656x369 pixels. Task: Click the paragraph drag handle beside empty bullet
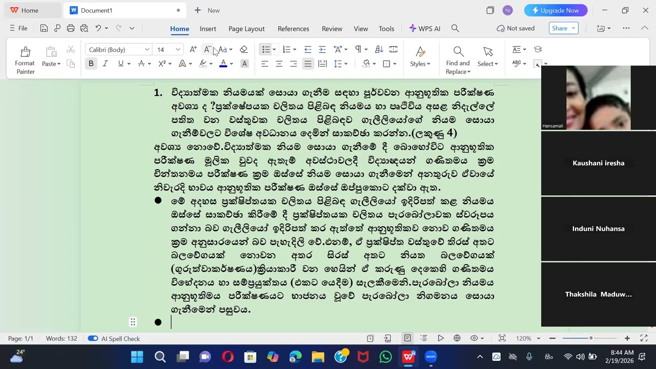pyautogui.click(x=133, y=322)
